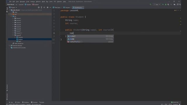Image resolution: width=187 pixels, height=105 pixels.
Task: Collapse the Lesson8 package
Action: pyautogui.click(x=13, y=35)
